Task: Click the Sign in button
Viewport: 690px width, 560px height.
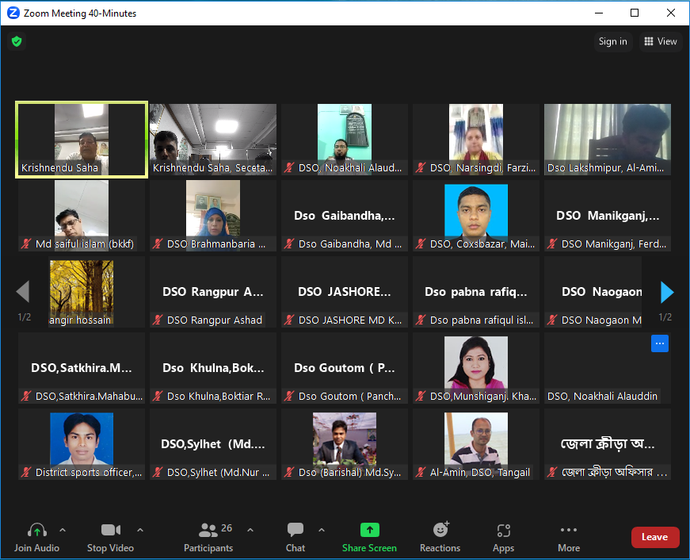Action: point(612,41)
